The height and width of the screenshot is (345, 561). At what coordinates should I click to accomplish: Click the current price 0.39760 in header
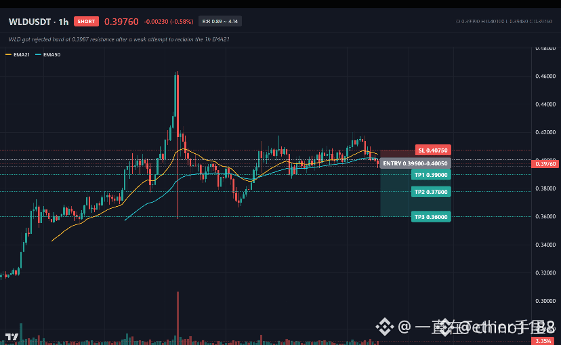point(121,22)
